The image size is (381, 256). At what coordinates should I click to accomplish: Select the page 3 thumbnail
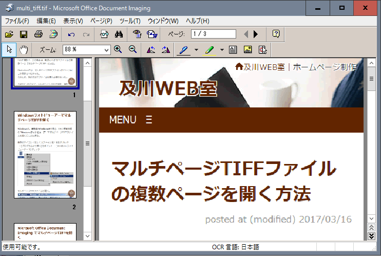pos(45,232)
